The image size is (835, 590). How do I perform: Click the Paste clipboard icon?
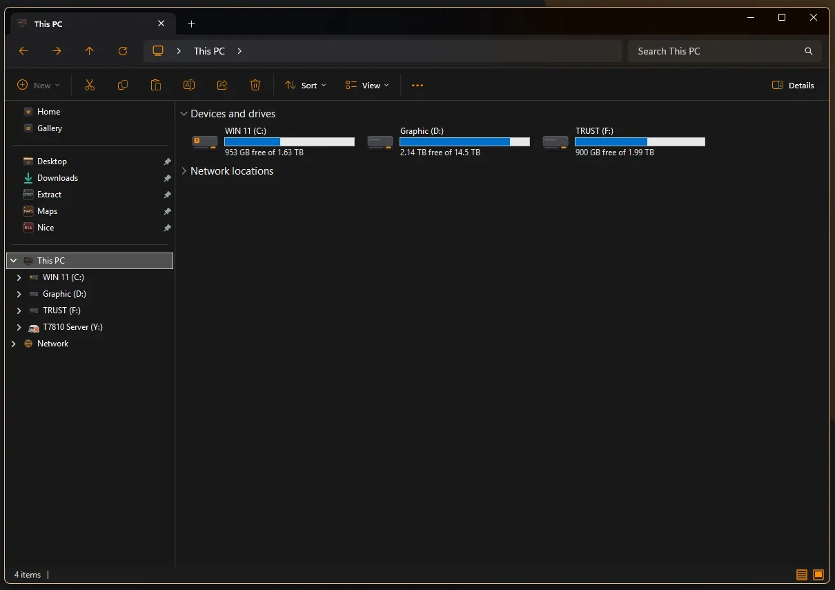point(156,85)
